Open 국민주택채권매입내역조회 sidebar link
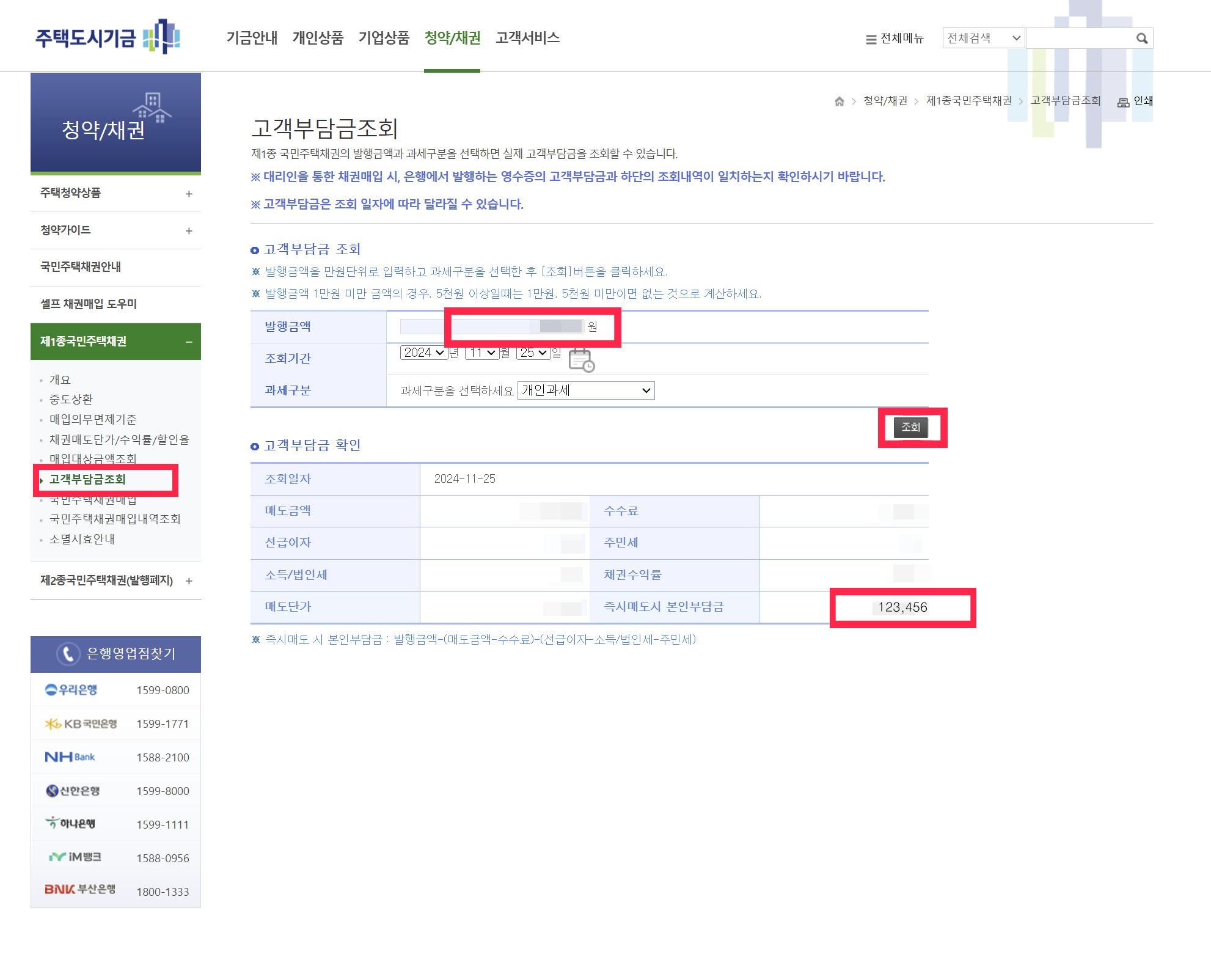The height and width of the screenshot is (960, 1211). tap(115, 519)
